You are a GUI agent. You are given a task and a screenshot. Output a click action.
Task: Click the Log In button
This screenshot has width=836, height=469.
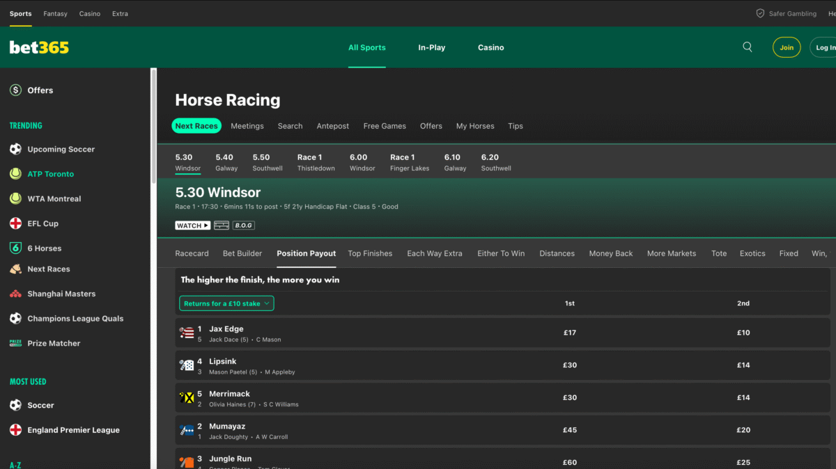point(823,47)
